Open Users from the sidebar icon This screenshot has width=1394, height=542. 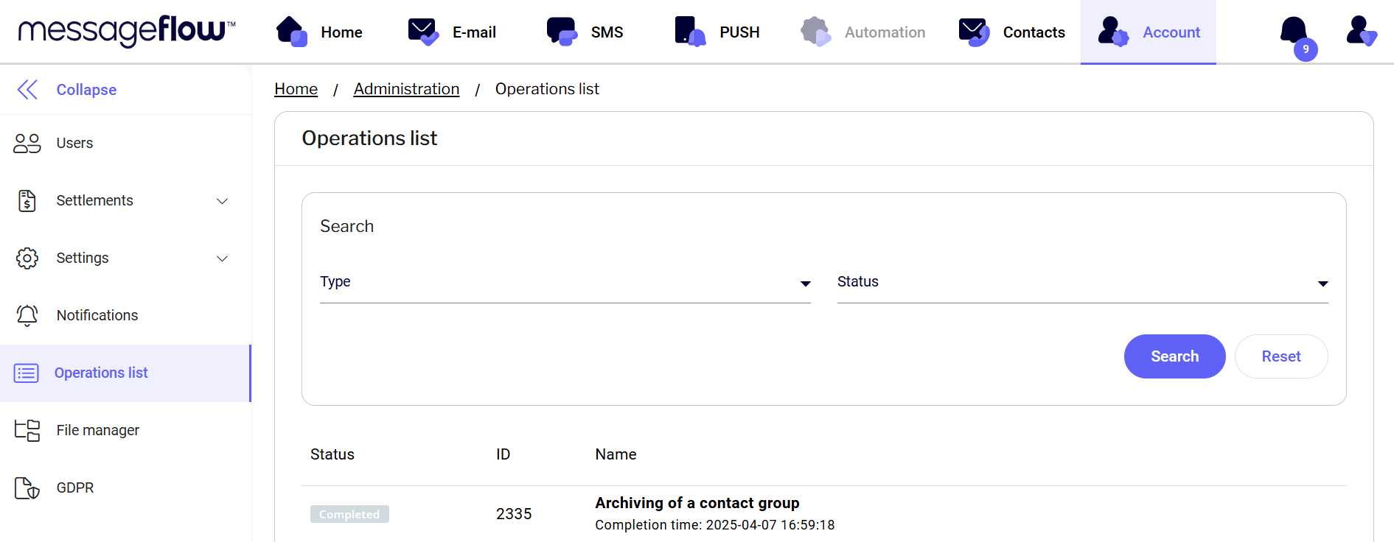click(x=27, y=143)
